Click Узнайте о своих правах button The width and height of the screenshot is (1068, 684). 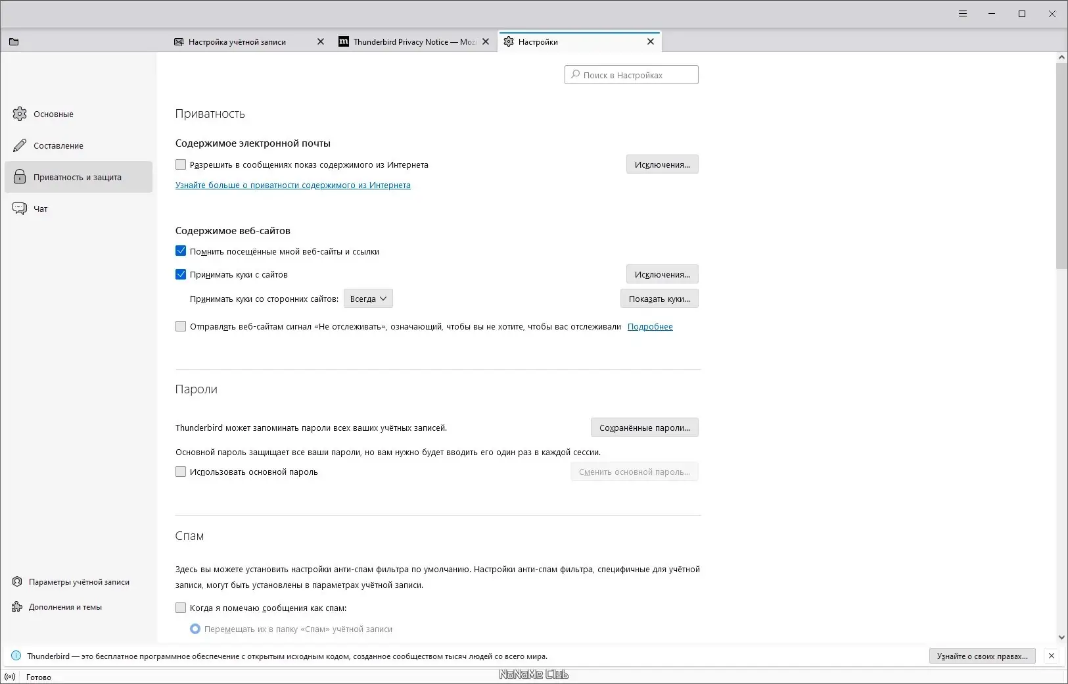982,656
